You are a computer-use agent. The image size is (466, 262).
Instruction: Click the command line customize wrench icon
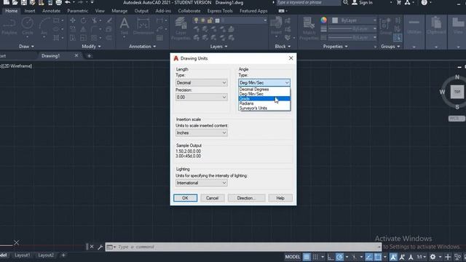coord(100,247)
